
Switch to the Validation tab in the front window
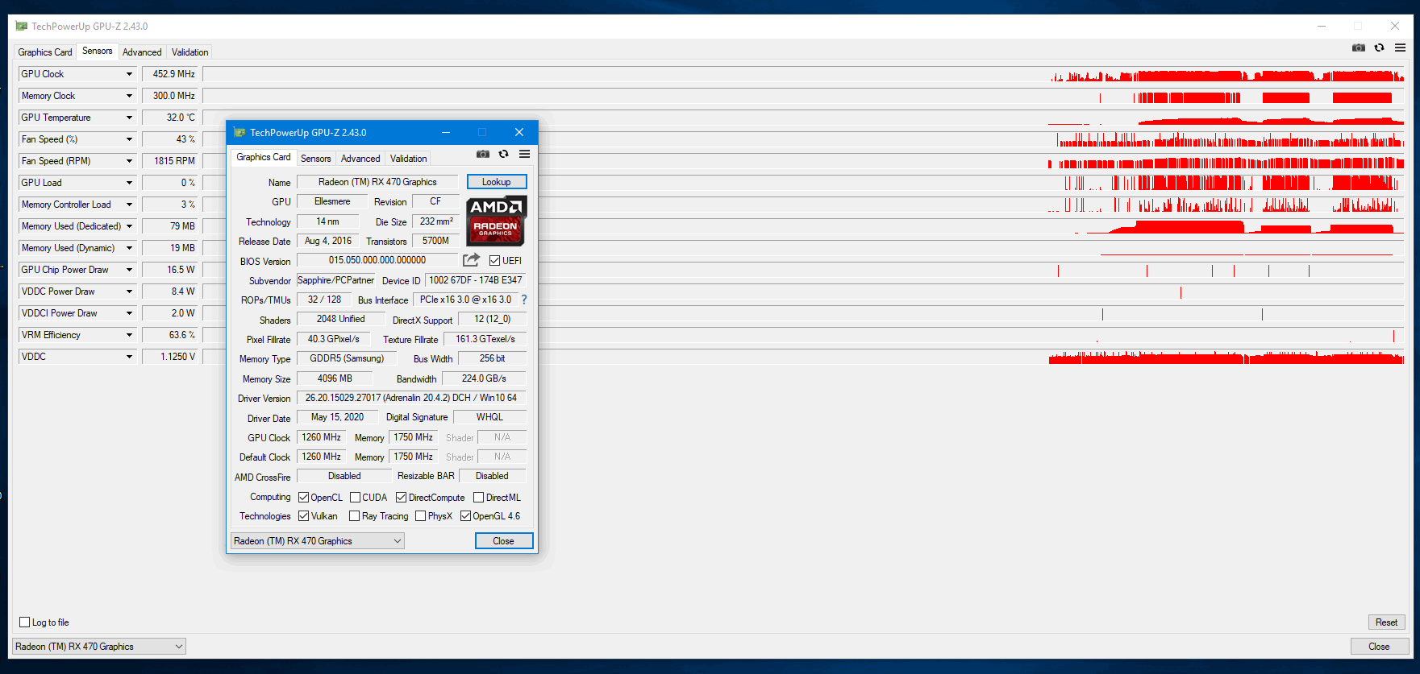pyautogui.click(x=409, y=159)
